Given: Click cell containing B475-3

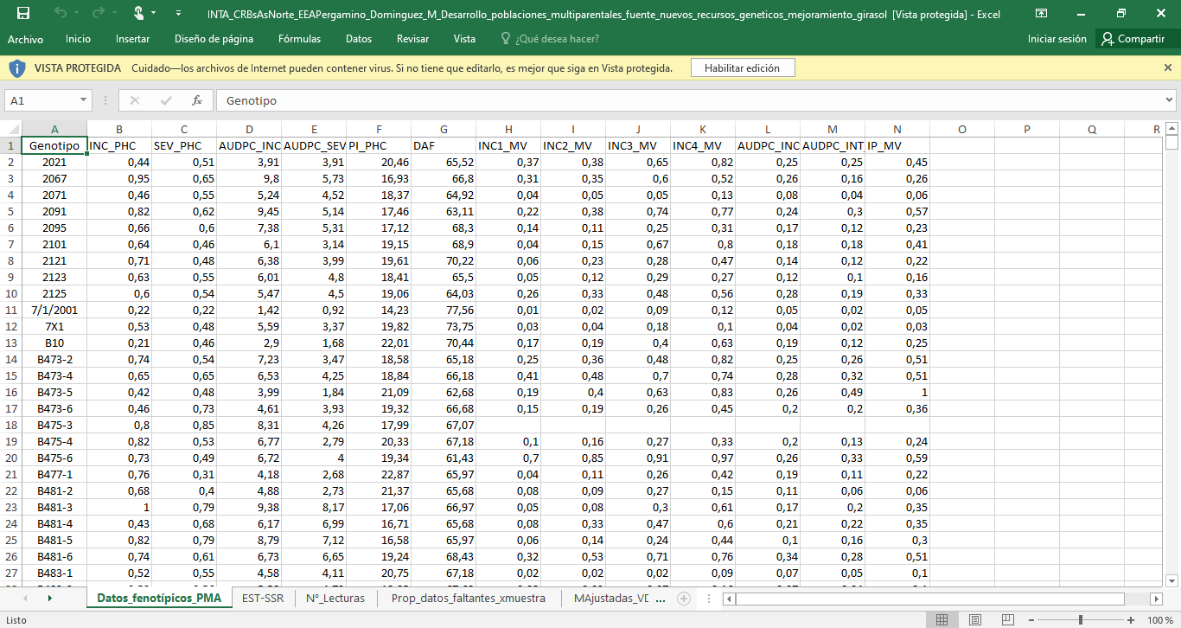Looking at the screenshot, I should click(54, 426).
